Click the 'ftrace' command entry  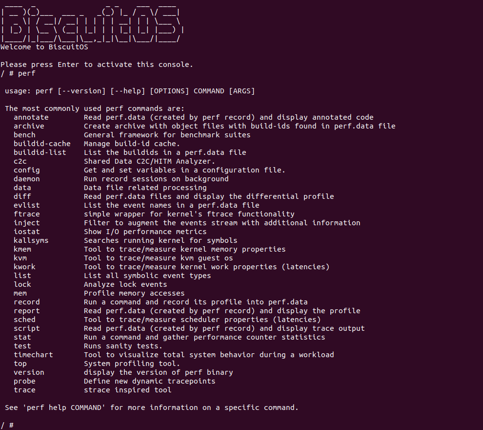click(x=27, y=214)
